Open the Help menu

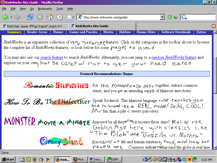[70, 9]
